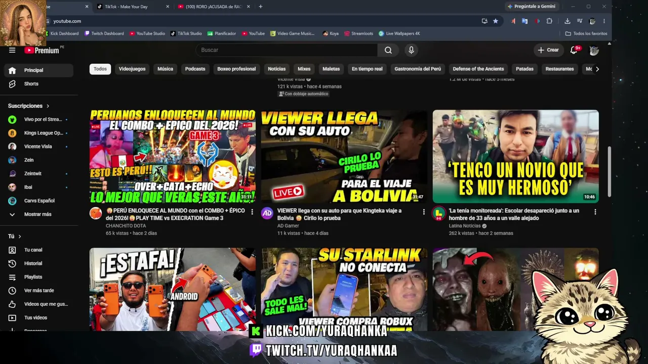648x364 pixels.
Task: Open the ¡ESTAFA! Android video thumbnail
Action: 173,289
